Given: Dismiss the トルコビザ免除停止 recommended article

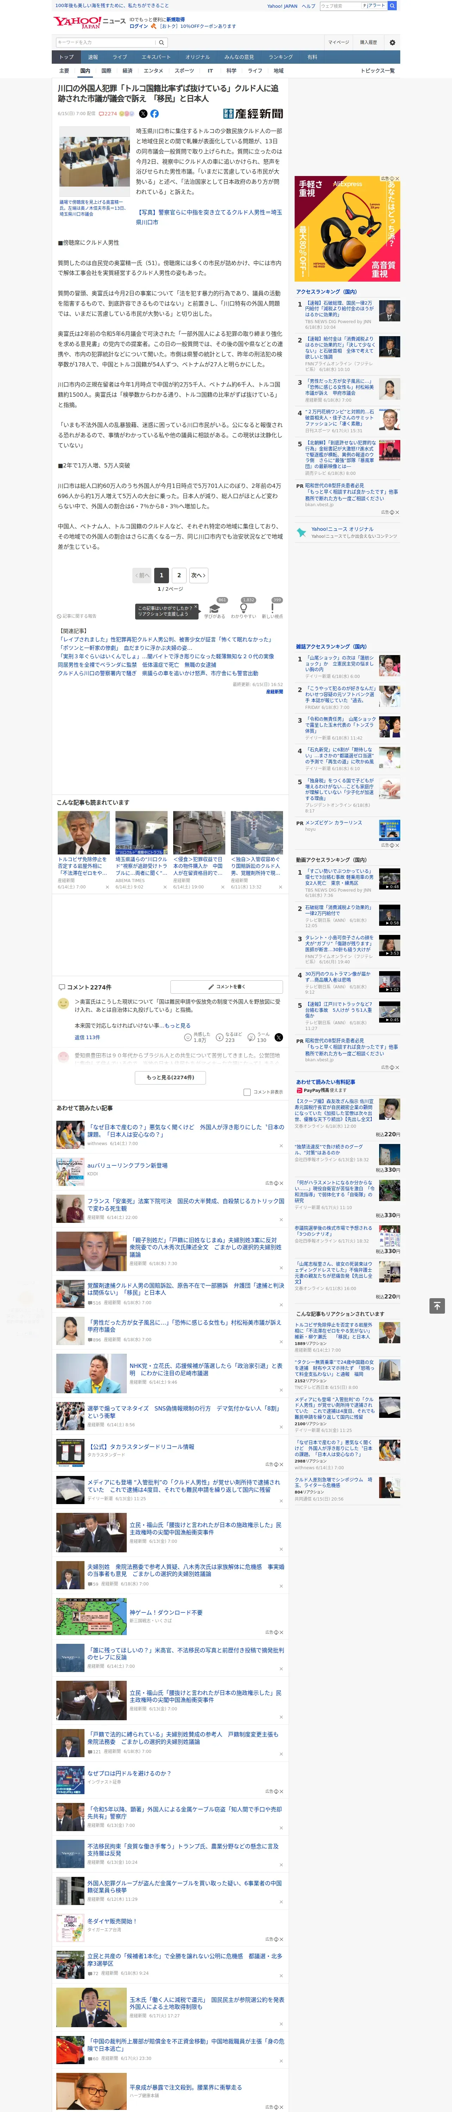Looking at the screenshot, I should point(107,887).
